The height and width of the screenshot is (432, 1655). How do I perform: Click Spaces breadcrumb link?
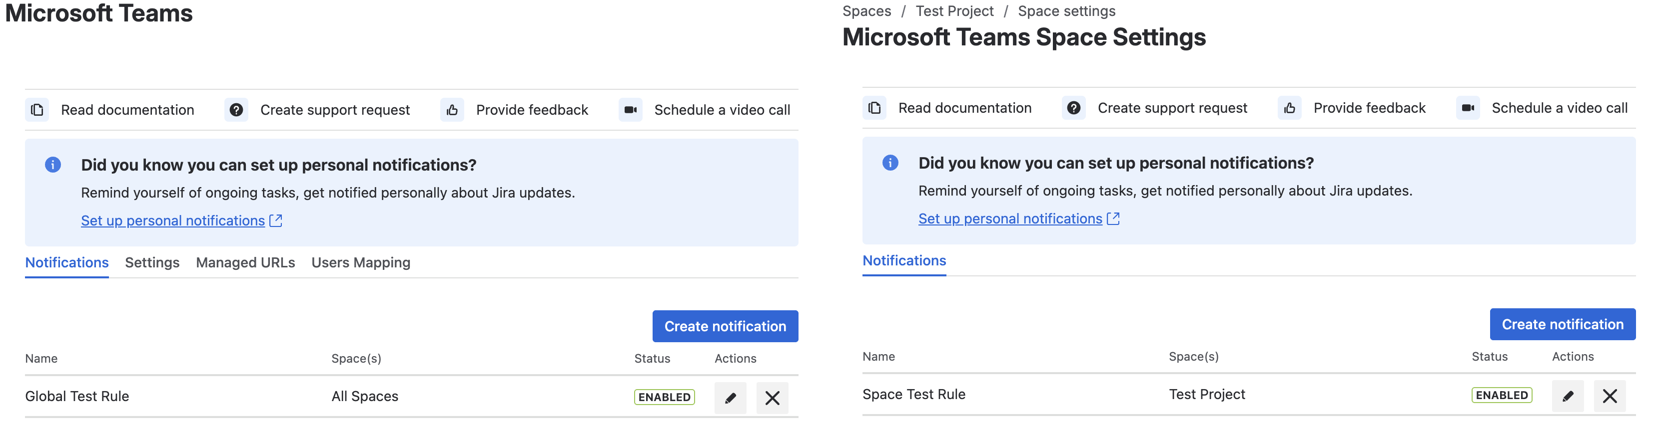coord(866,11)
